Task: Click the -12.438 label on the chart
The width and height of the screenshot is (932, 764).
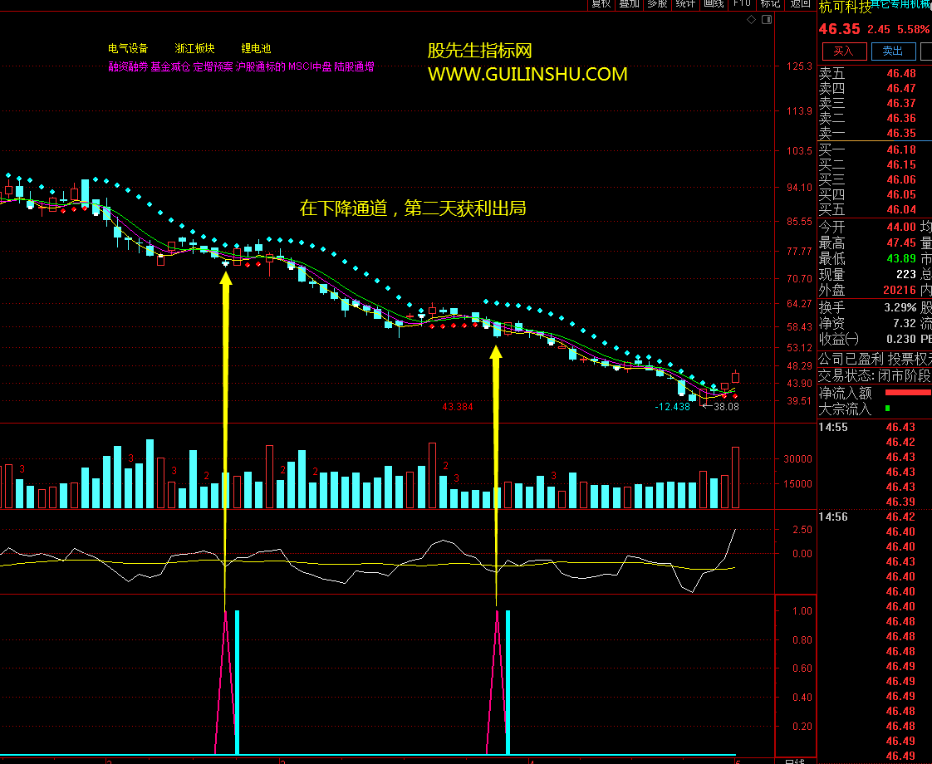Action: click(672, 407)
